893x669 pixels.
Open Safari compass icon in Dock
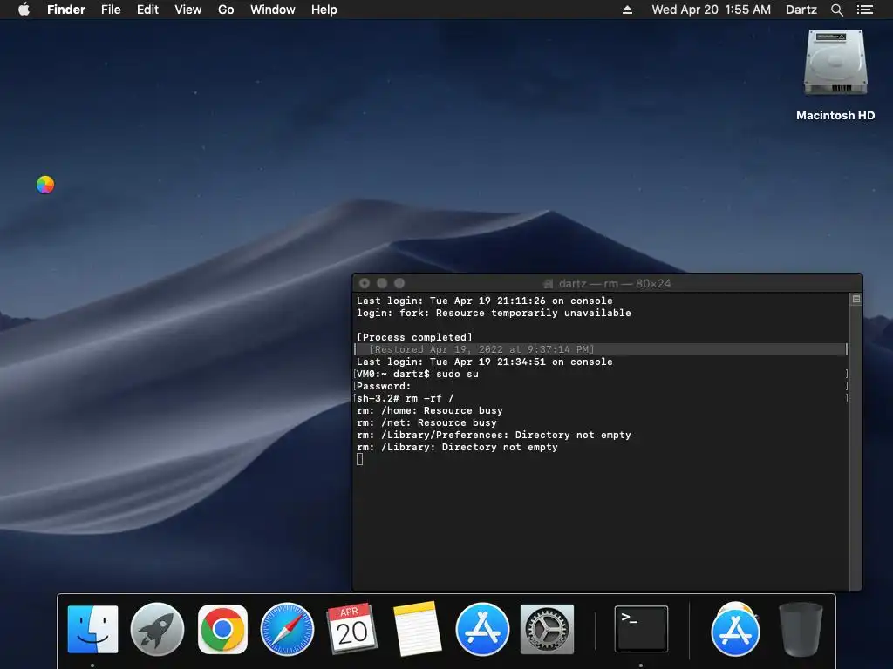click(x=287, y=629)
